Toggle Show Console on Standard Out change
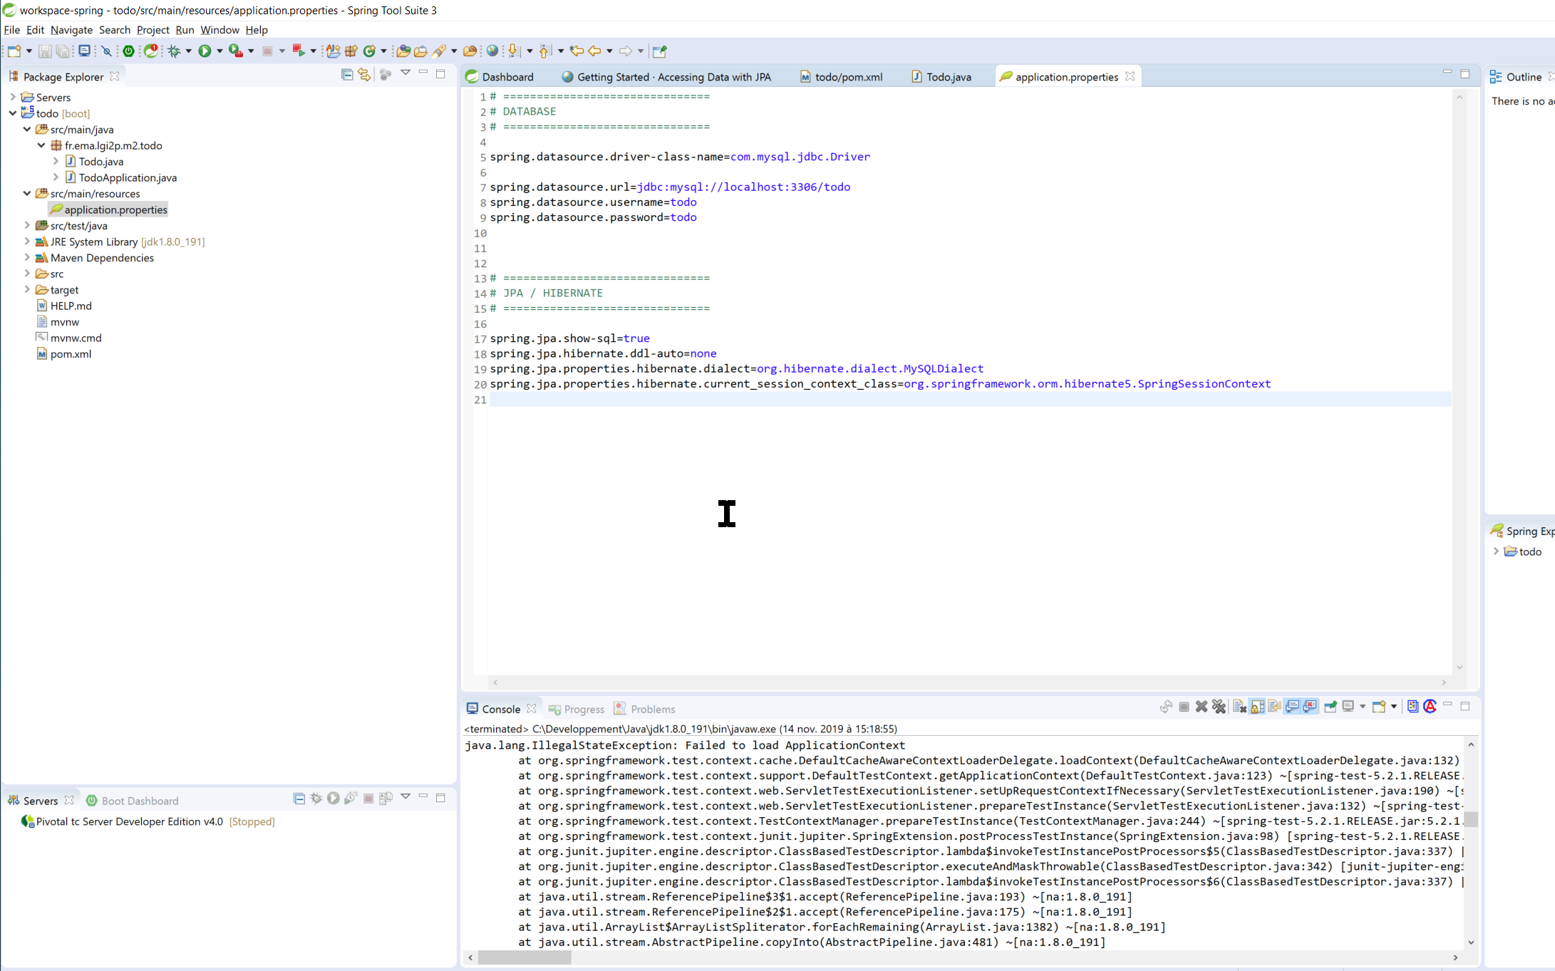This screenshot has width=1555, height=971. [x=1292, y=706]
